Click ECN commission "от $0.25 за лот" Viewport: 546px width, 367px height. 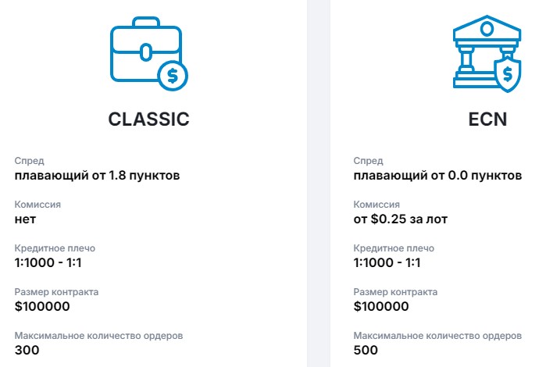[x=403, y=219]
